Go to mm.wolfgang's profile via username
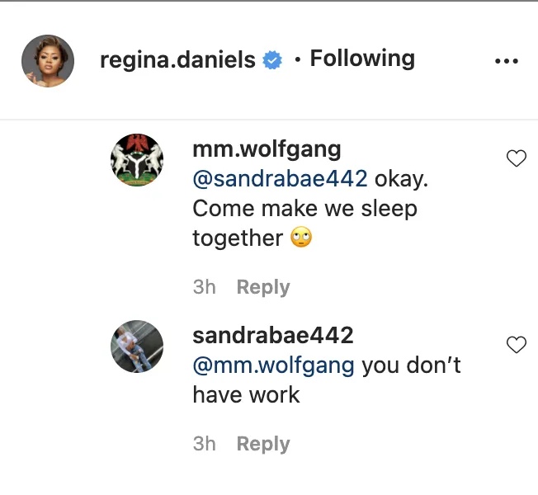 click(x=254, y=148)
